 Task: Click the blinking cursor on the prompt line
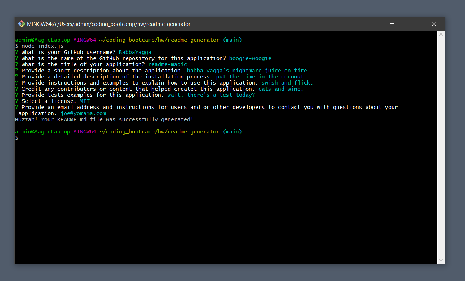tap(22, 138)
